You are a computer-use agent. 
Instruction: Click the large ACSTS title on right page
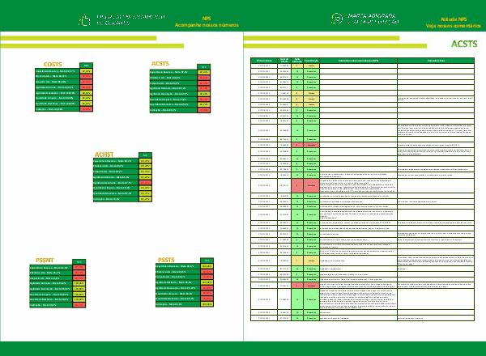(464, 44)
